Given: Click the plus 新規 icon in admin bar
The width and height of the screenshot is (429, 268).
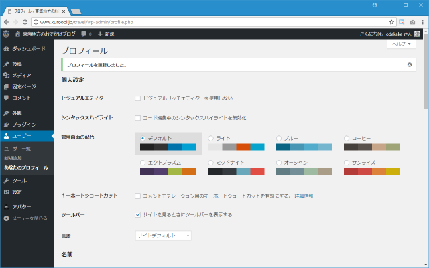Looking at the screenshot, I should click(101, 33).
